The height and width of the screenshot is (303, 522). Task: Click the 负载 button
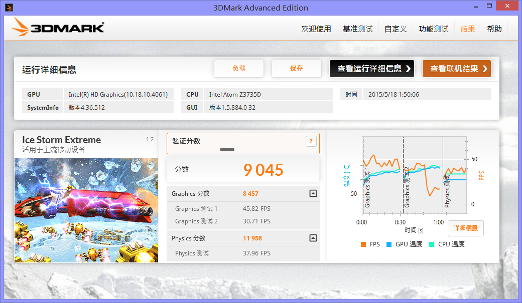239,69
